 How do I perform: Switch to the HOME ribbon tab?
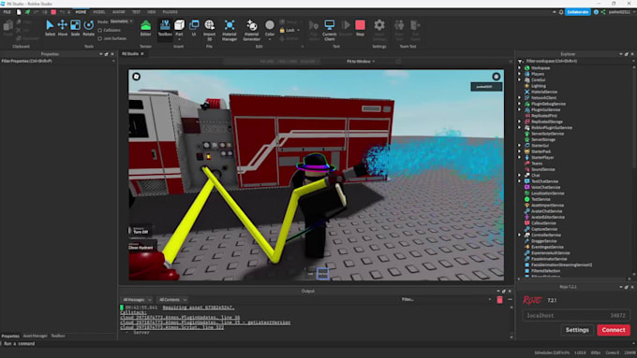[x=81, y=12]
